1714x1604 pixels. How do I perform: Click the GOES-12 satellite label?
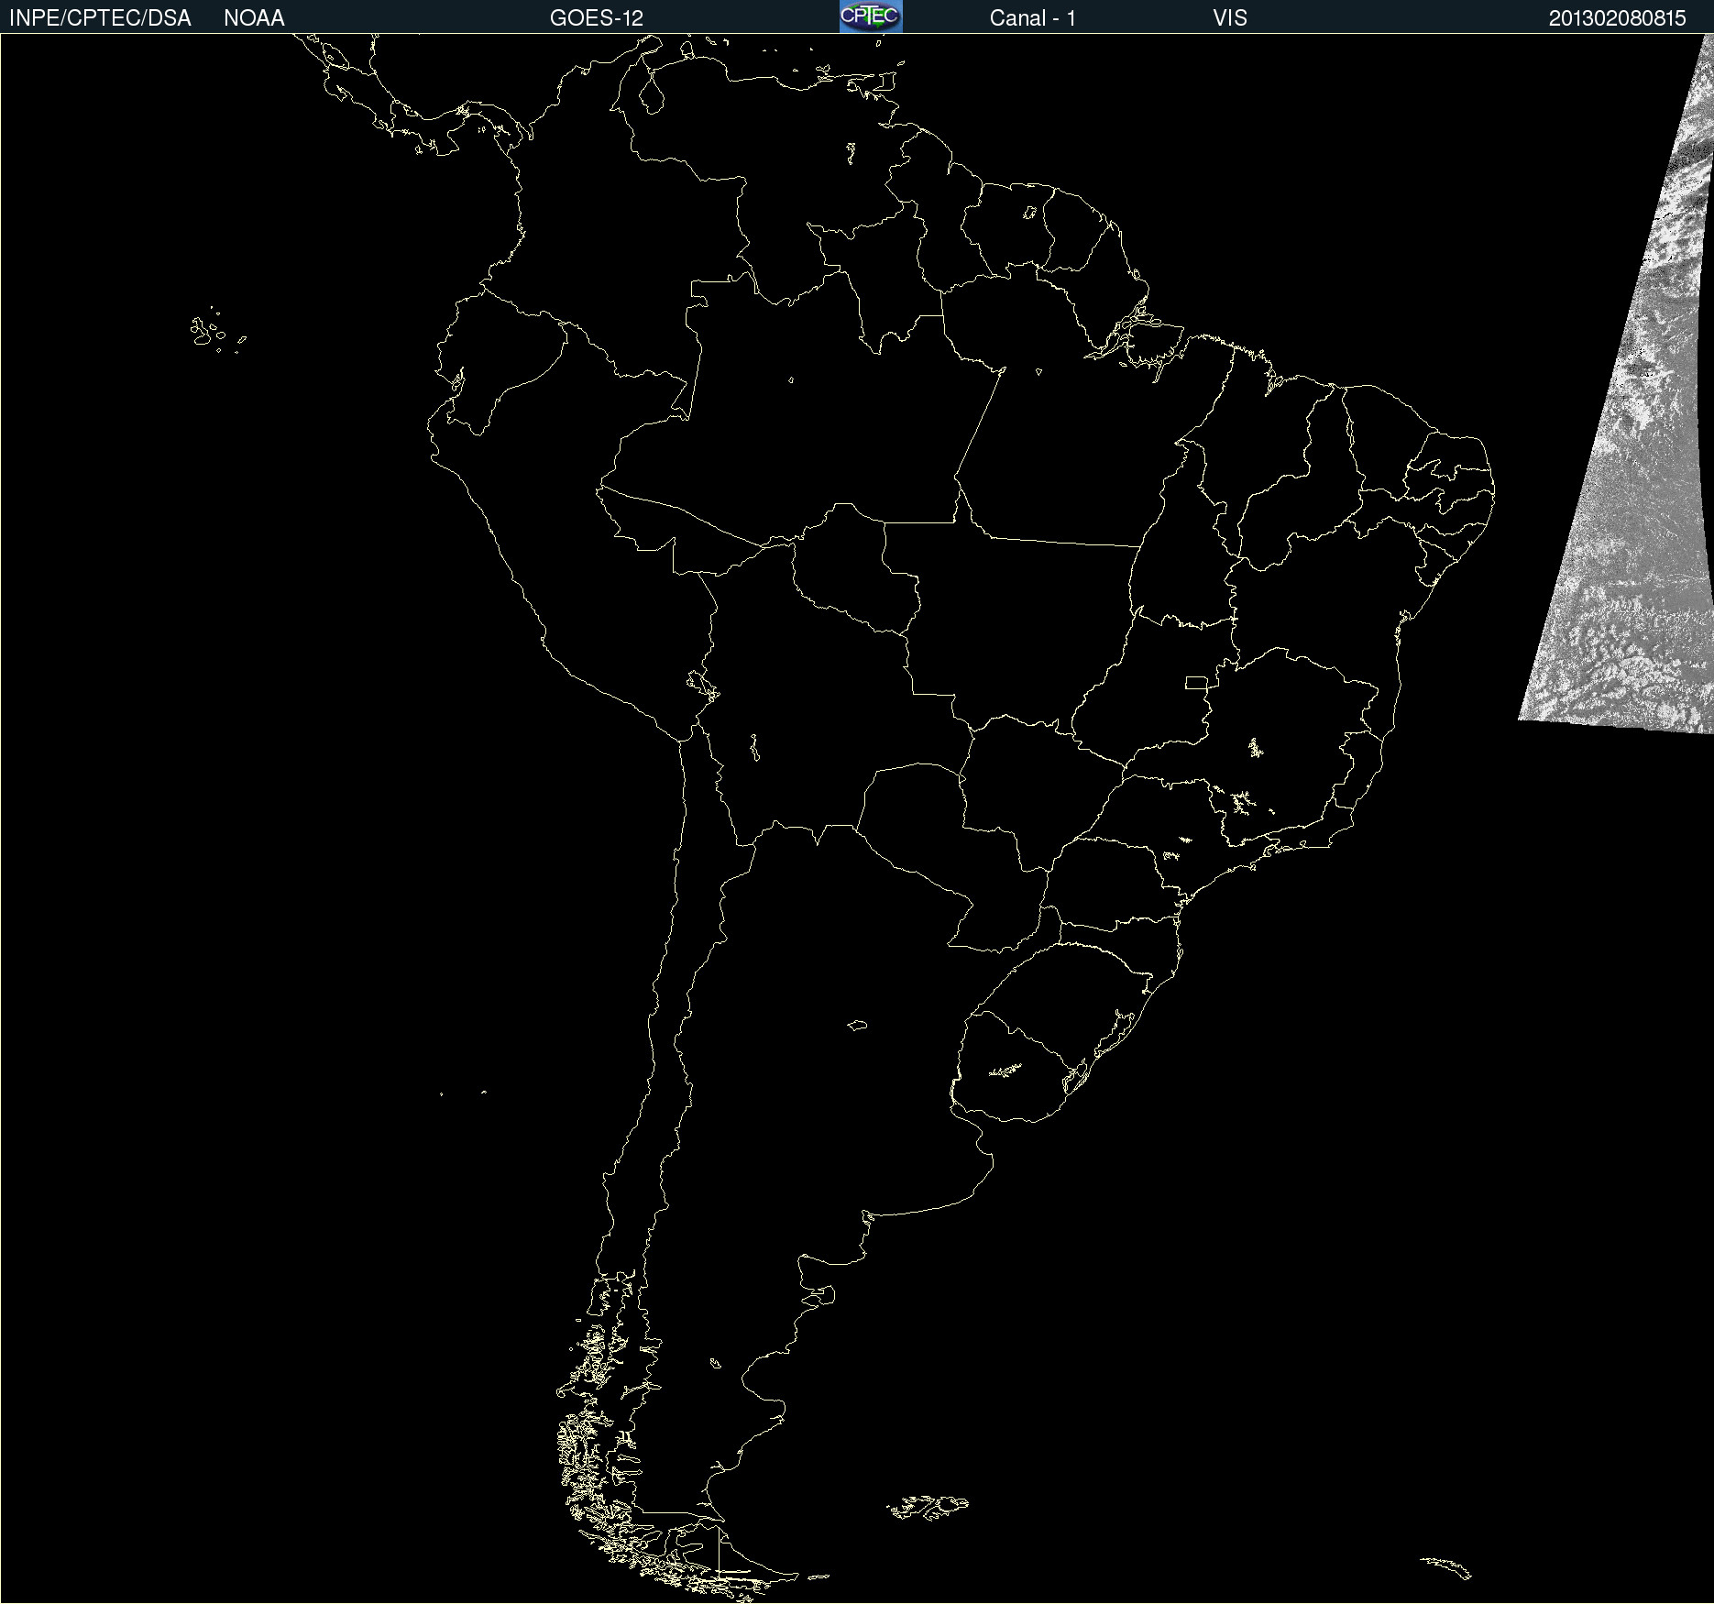click(x=597, y=18)
